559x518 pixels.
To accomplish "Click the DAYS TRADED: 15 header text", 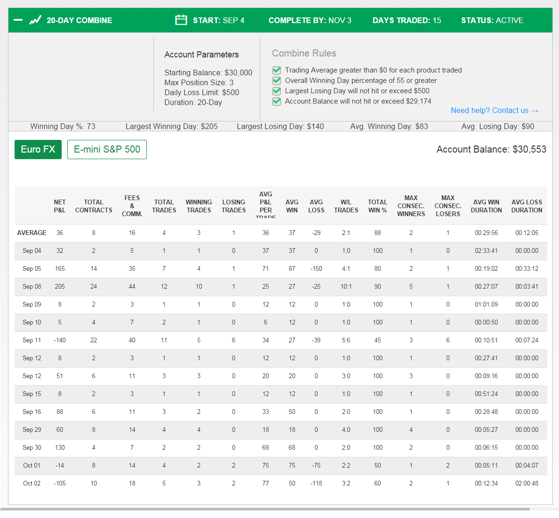I will click(407, 20).
